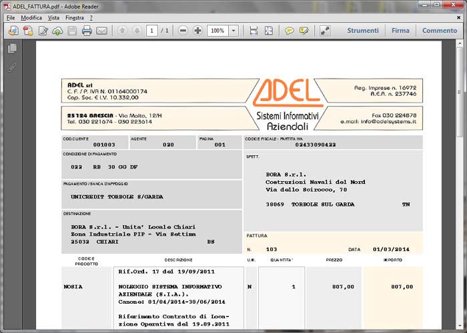Open the Finestra menu
This screenshot has width=467, height=333.
pos(75,17)
